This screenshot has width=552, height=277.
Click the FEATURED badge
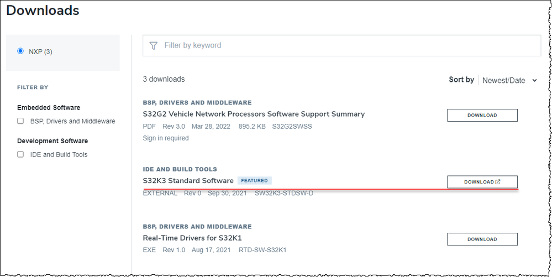pyautogui.click(x=255, y=180)
